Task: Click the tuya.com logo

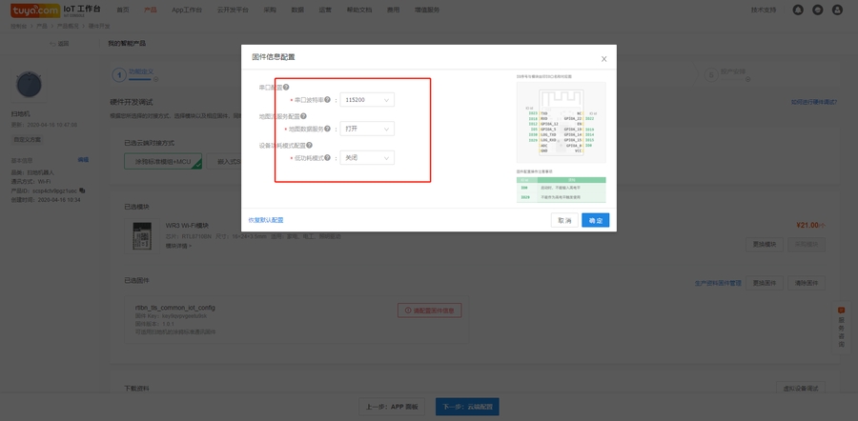Action: [35, 10]
